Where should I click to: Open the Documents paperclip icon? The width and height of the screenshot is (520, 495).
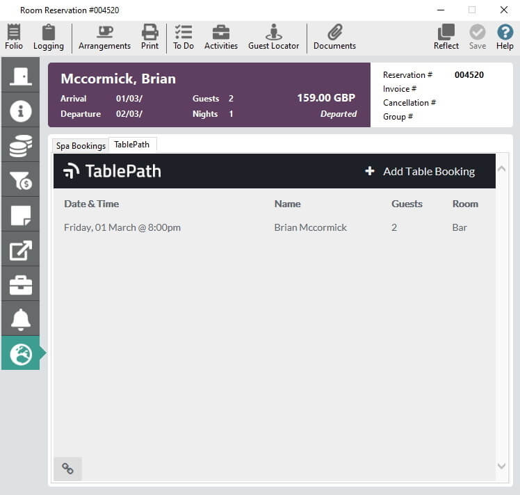coord(334,36)
